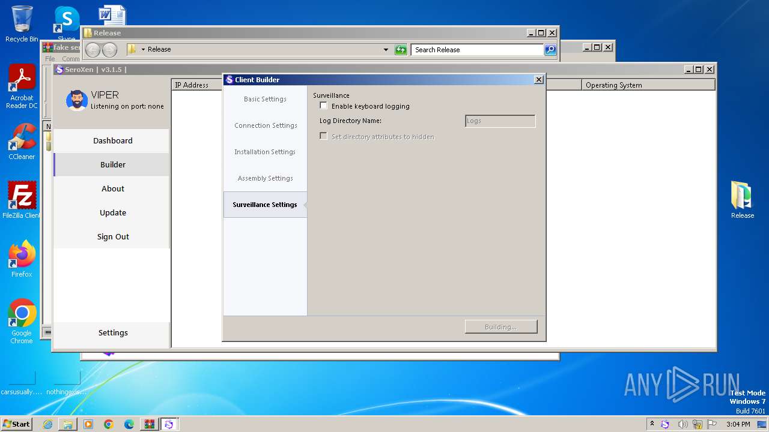This screenshot has width=769, height=432.
Task: Open the Firefox desktop shortcut
Action: pyautogui.click(x=22, y=259)
